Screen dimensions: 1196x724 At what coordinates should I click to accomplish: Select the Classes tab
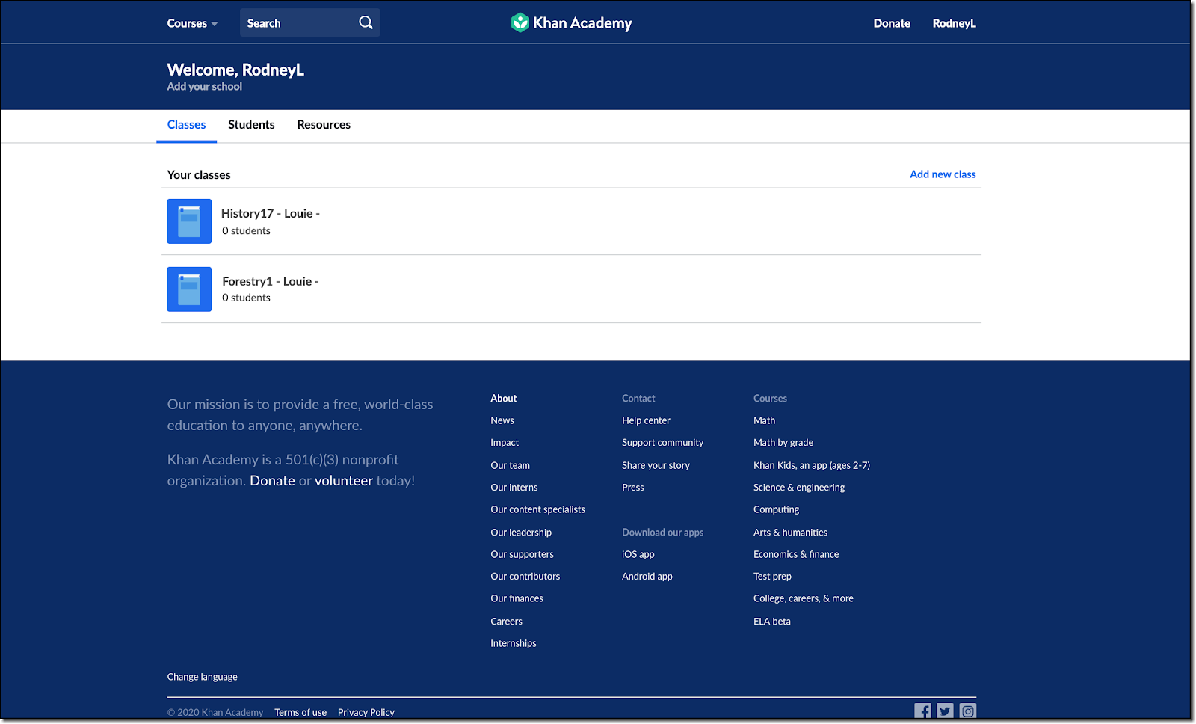[186, 124]
